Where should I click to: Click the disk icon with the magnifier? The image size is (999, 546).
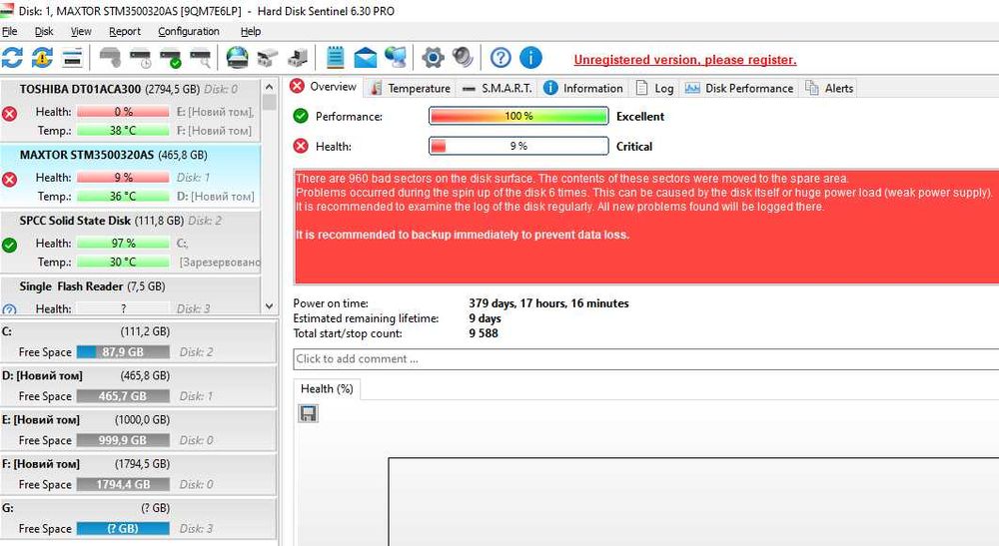(200, 58)
